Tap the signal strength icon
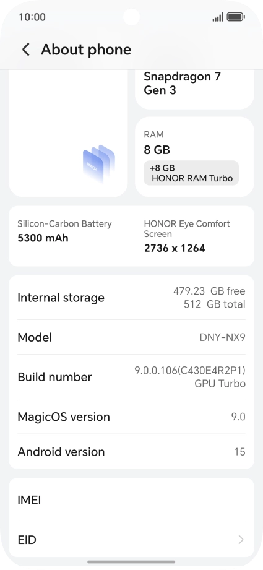Screen dimensions: 263x570 [x=218, y=17]
